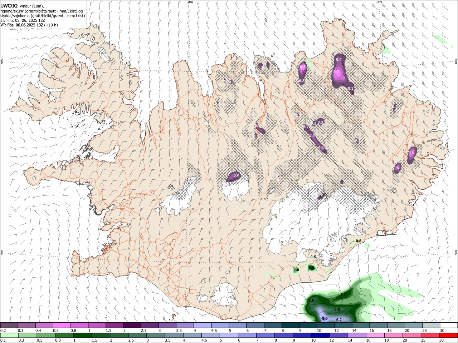Pick the deep navy 10 swatch, lower legend row
Image resolution: width=458 pixels, height=343 pixels.
coord(320,335)
